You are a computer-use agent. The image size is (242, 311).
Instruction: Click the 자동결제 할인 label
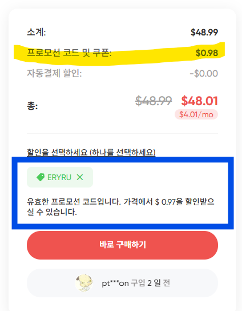(54, 73)
